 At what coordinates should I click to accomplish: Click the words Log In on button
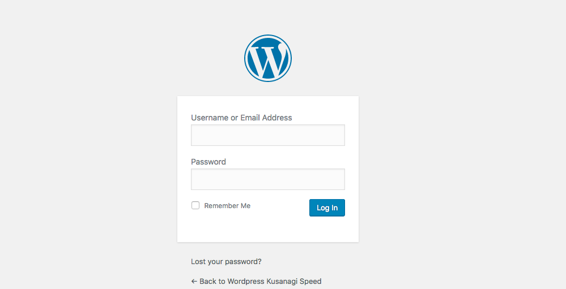[327, 208]
